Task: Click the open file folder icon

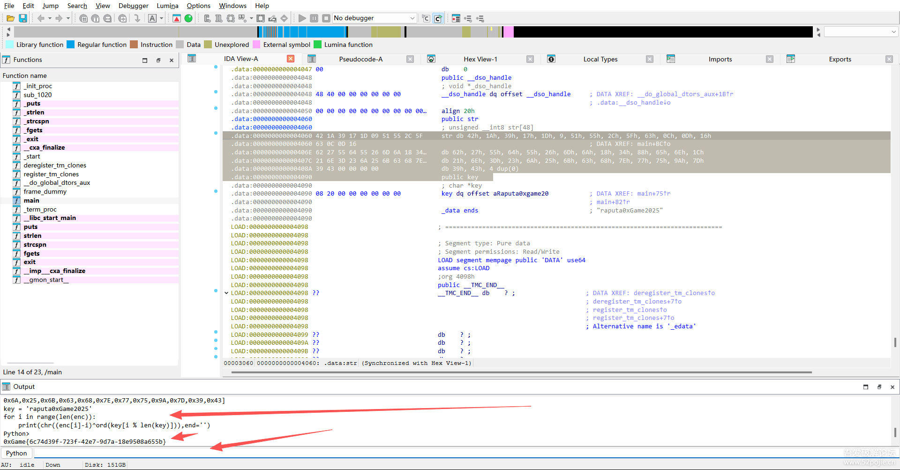Action: coord(10,18)
